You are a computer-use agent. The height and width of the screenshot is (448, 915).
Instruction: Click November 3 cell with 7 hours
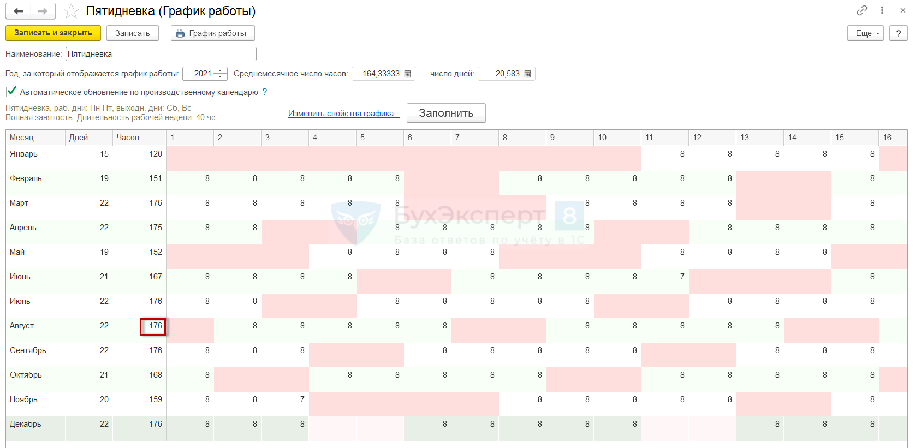285,404
